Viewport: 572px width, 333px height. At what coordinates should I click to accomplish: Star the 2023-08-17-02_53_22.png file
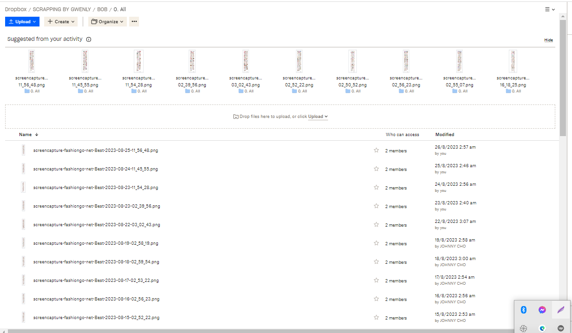pyautogui.click(x=376, y=281)
